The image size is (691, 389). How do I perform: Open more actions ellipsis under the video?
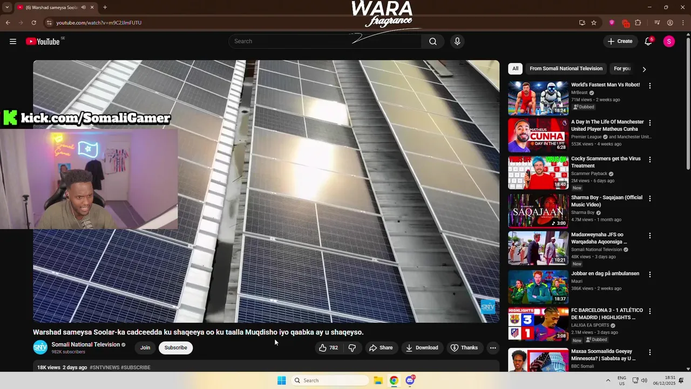(x=493, y=347)
